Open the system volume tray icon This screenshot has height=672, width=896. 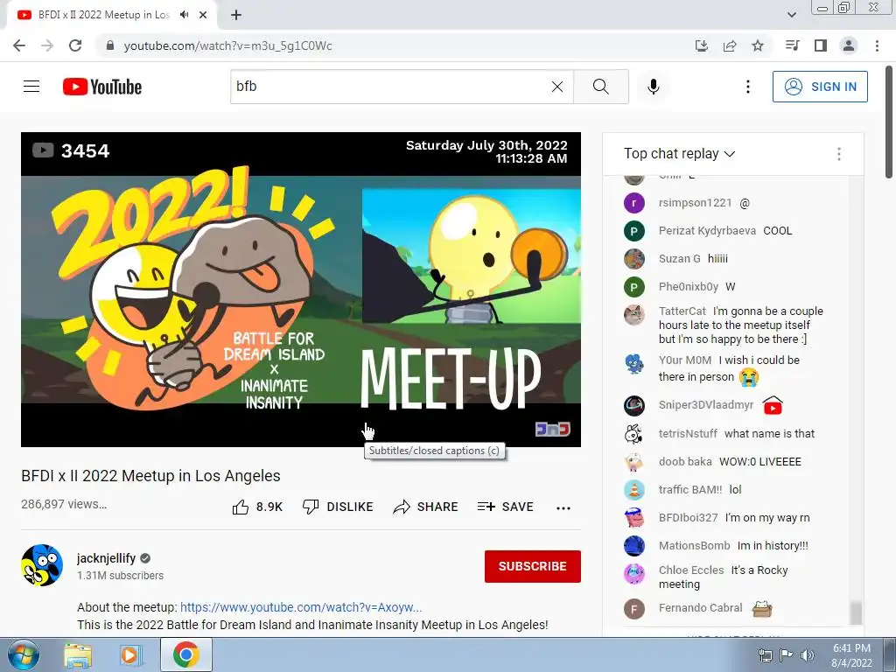(x=808, y=655)
